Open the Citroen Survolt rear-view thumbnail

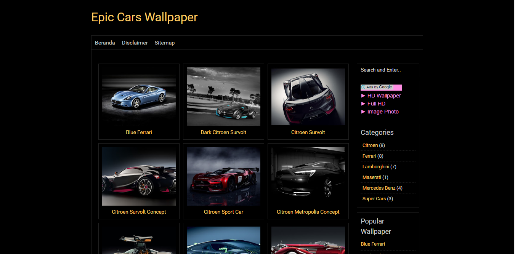coord(308,97)
